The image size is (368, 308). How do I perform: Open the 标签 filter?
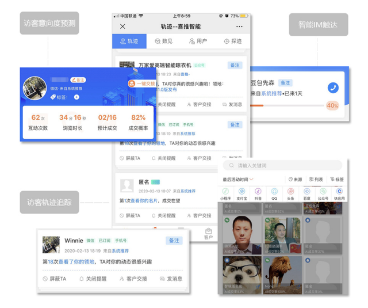coord(337,180)
